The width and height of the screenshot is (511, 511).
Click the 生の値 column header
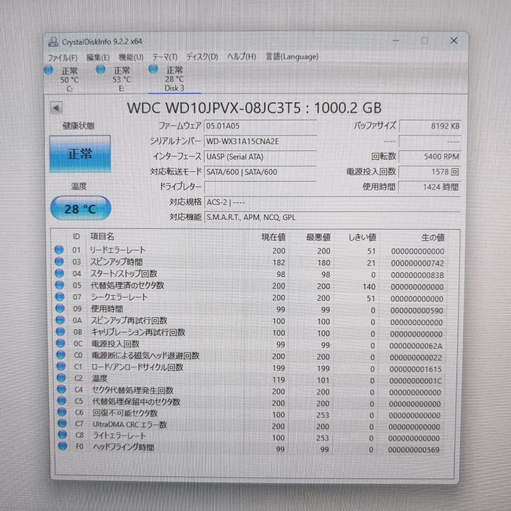tap(433, 238)
